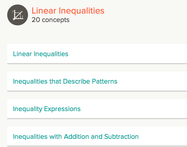Click empty space in the Inequality Expressions row

click(x=136, y=109)
